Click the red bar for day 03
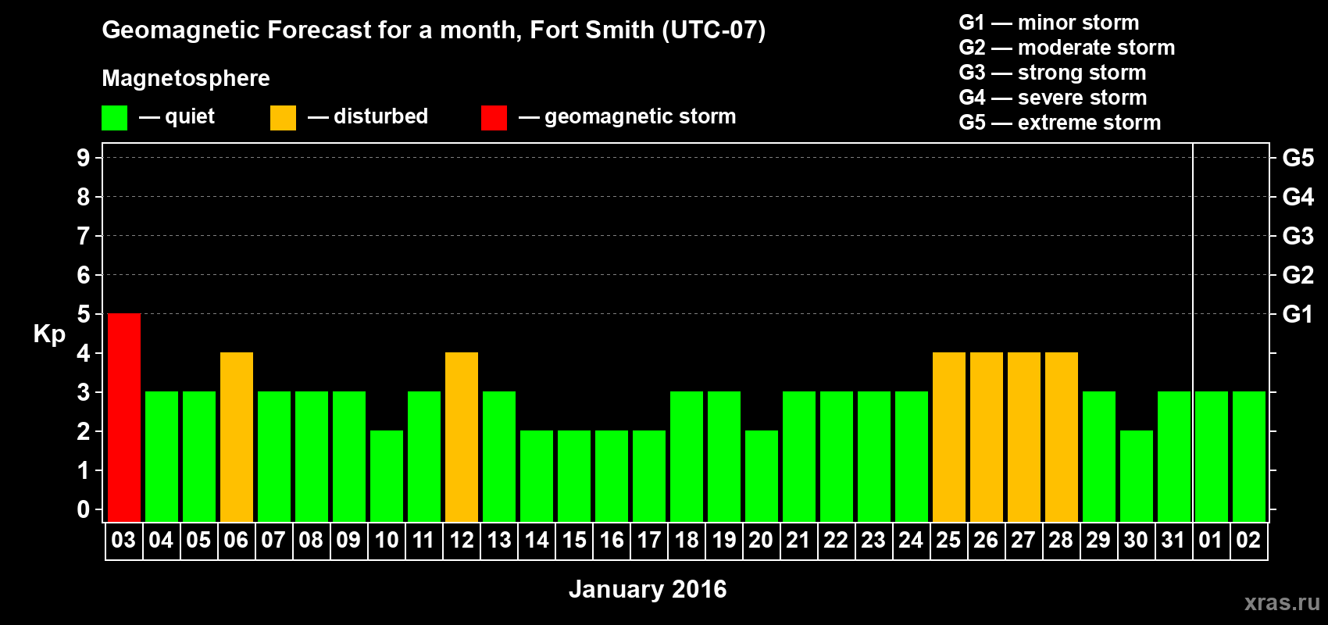Screen dimensions: 1328x625 (124, 417)
